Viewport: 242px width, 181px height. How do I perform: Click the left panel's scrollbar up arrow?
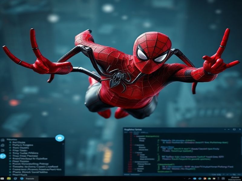point(63,144)
